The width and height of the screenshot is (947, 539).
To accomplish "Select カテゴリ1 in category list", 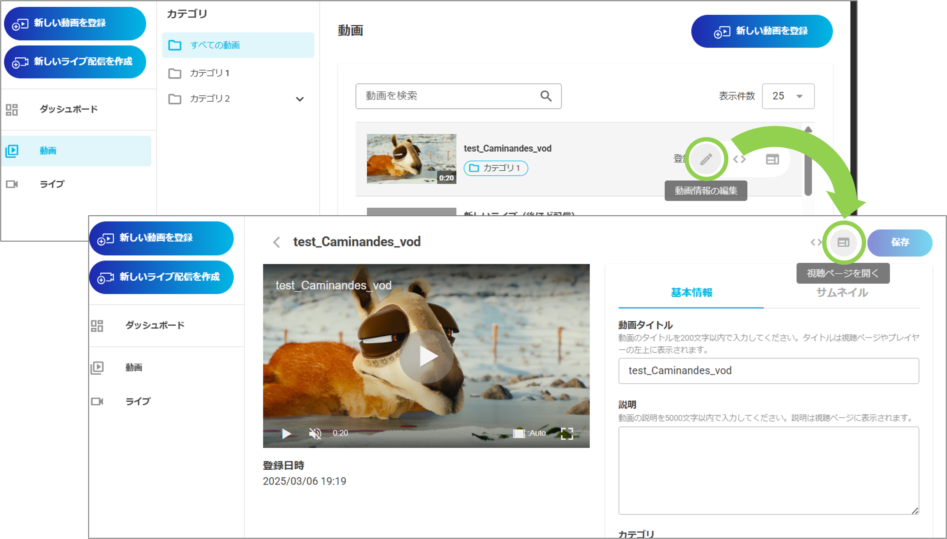I will [238, 73].
